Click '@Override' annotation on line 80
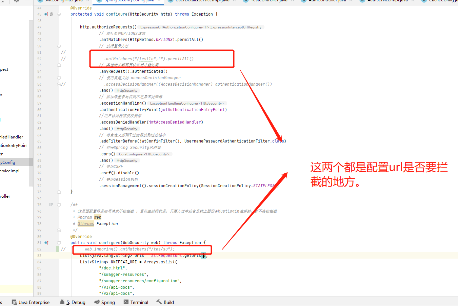Screen dimensions: 458x306 [x=81, y=237]
